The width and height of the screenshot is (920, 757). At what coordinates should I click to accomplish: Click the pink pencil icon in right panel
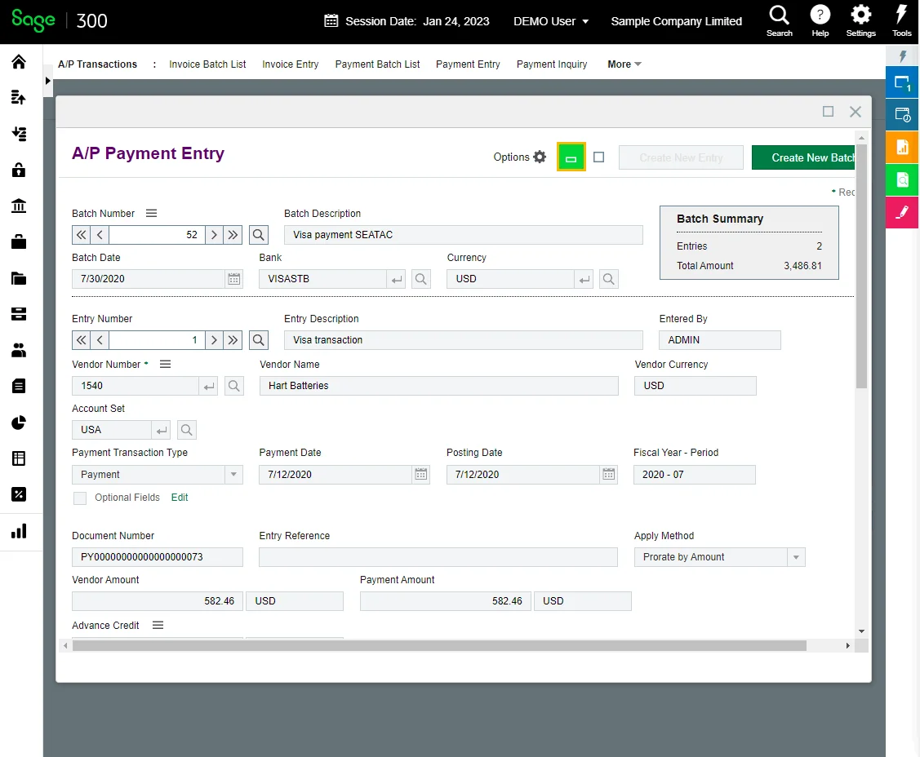(902, 212)
